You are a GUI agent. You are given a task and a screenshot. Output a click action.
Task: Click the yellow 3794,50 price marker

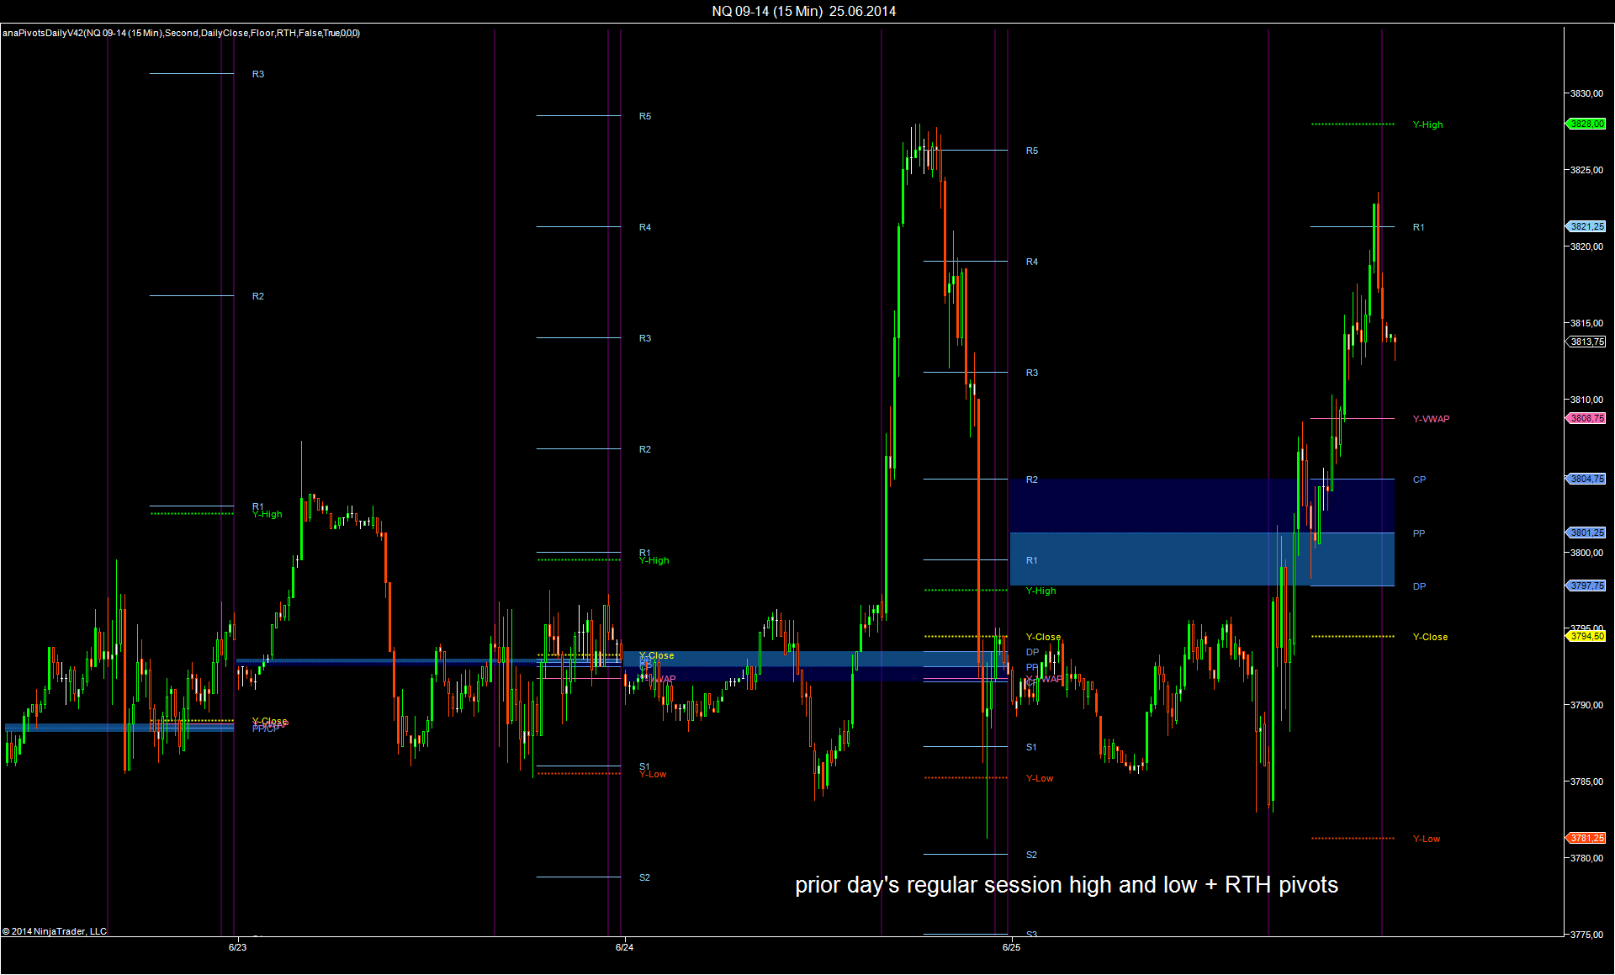click(x=1586, y=636)
